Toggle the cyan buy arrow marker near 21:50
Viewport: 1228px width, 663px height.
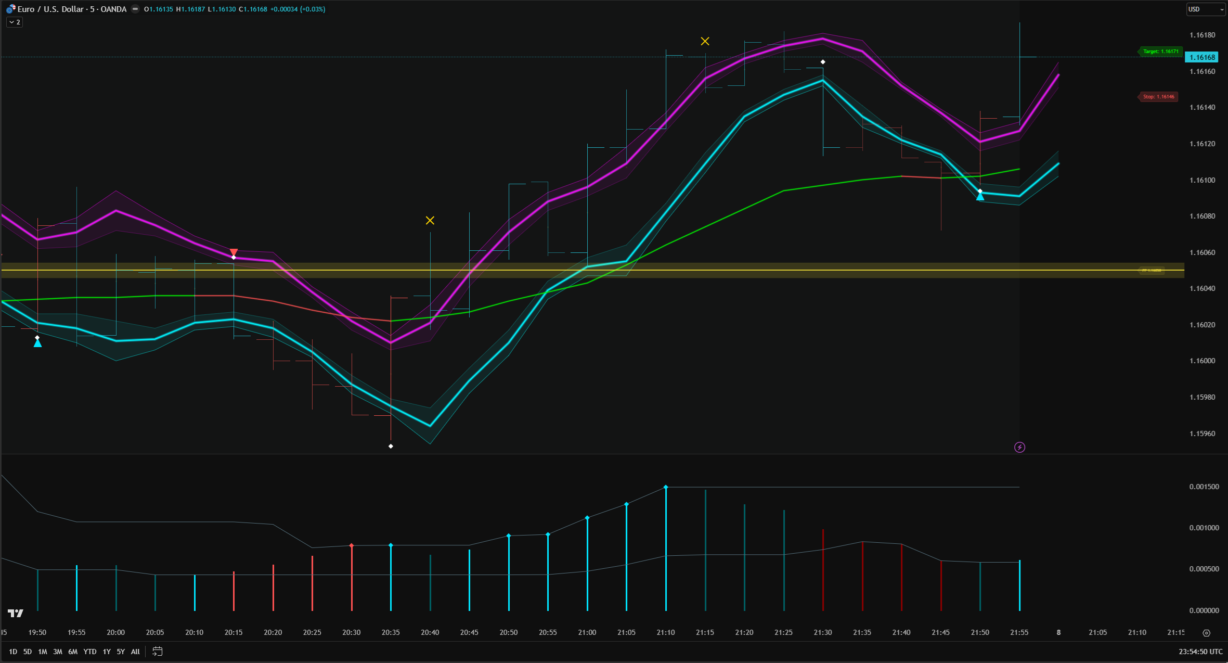click(x=980, y=196)
